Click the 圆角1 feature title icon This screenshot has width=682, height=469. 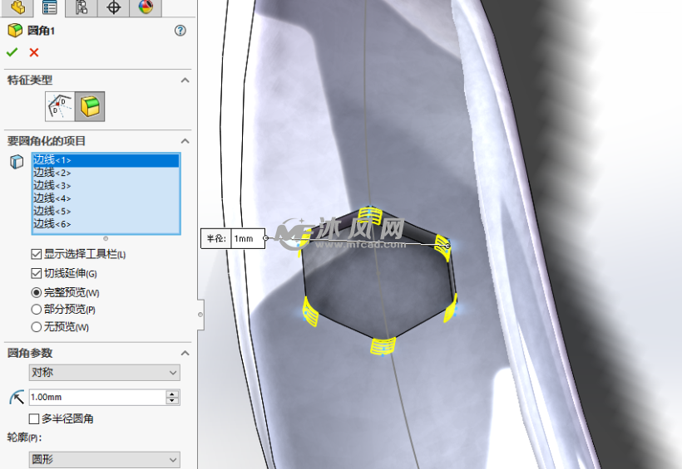[x=15, y=31]
